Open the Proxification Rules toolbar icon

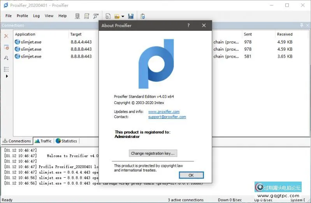[x=86, y=16]
